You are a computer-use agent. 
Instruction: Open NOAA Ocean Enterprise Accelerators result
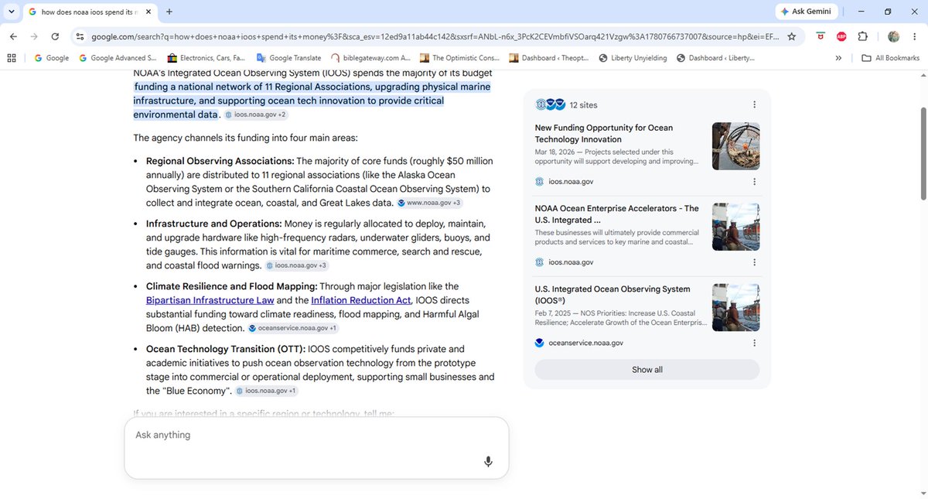617,214
